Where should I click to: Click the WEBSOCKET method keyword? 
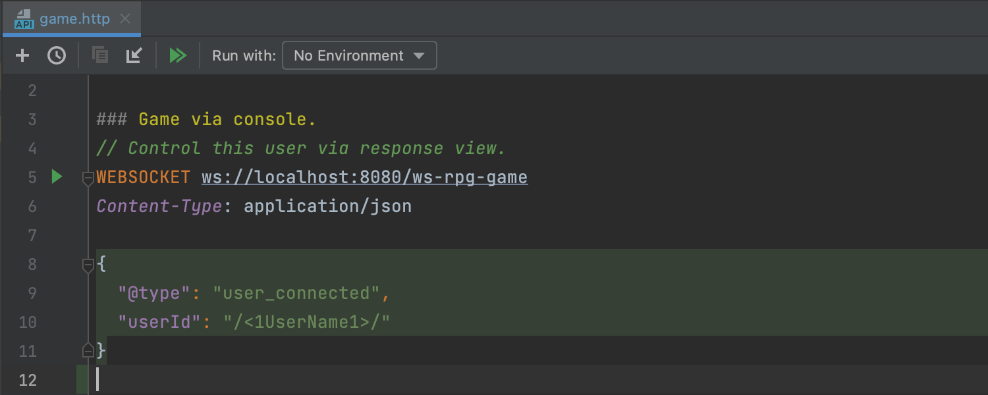(x=143, y=177)
